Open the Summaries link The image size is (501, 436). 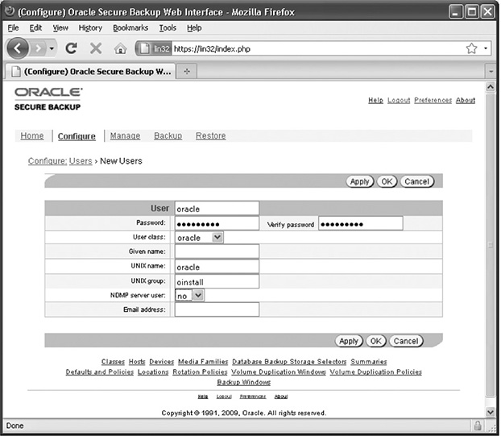(x=369, y=362)
